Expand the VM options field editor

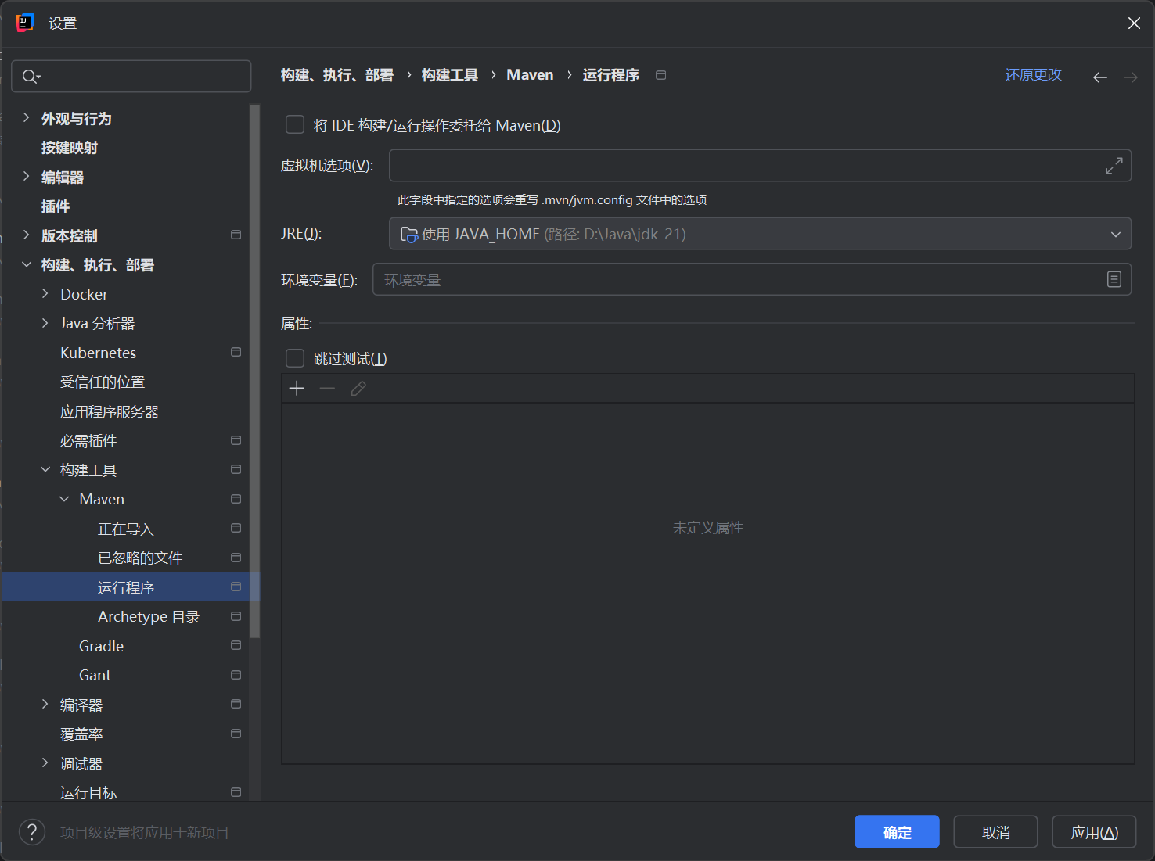pos(1114,166)
